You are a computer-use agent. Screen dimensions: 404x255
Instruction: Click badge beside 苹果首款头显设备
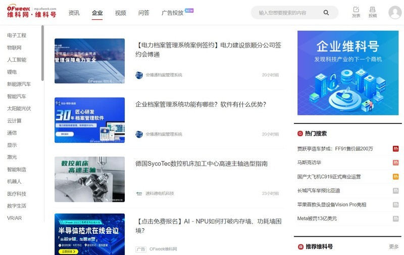[x=395, y=205]
